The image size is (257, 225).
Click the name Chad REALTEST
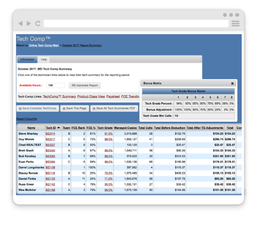30,145
